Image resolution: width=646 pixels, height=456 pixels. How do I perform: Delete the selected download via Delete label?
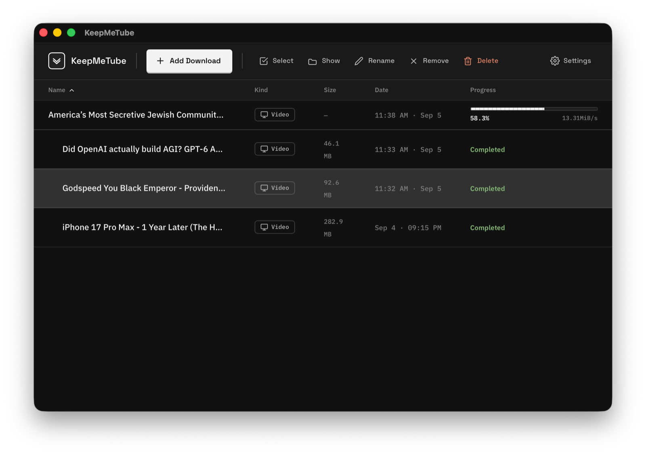pyautogui.click(x=487, y=61)
